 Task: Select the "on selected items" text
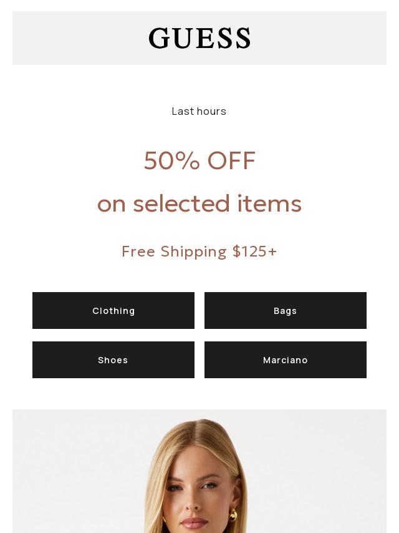(199, 203)
